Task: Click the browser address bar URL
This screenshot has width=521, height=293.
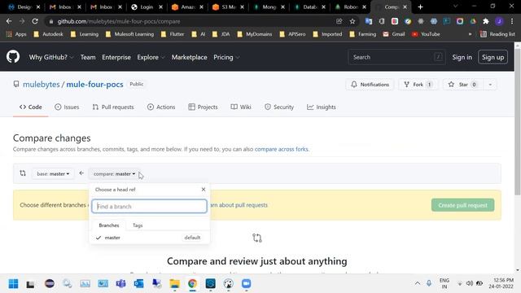Action: click(x=119, y=21)
